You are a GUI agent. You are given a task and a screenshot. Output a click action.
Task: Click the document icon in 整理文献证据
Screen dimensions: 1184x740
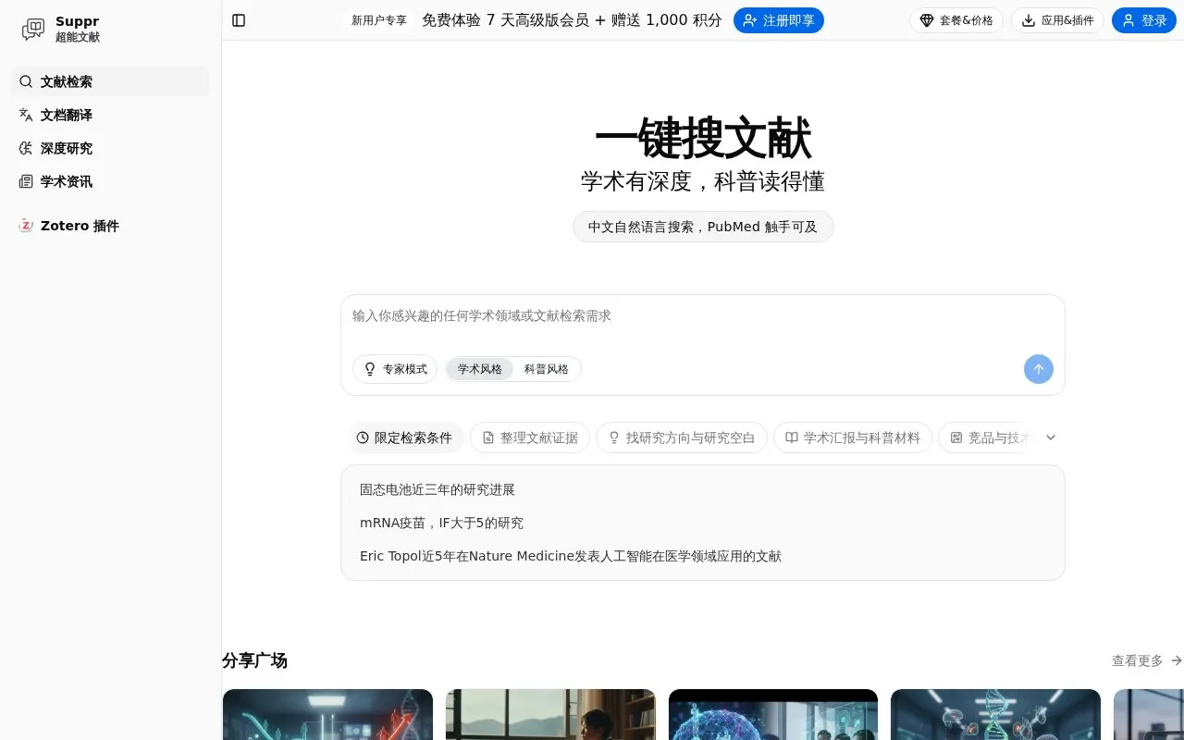pyautogui.click(x=488, y=438)
